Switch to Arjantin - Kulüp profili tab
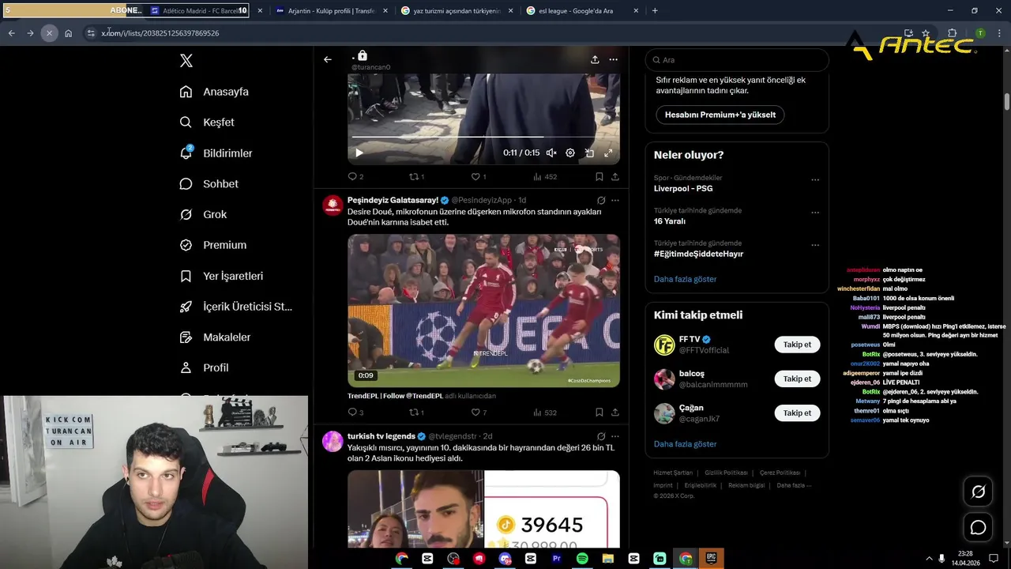Viewport: 1011px width, 569px height. tap(332, 11)
